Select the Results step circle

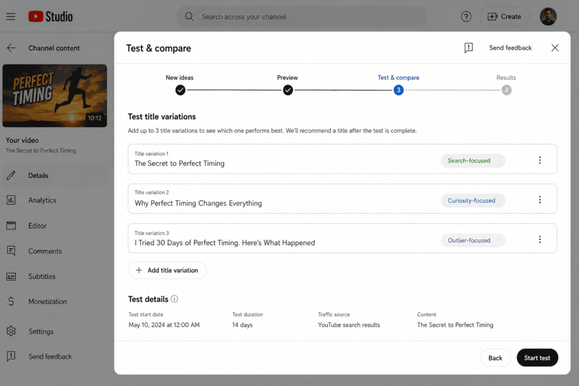507,90
